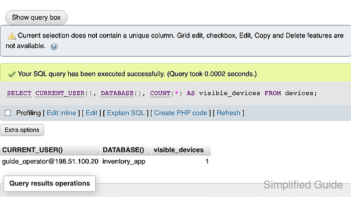
Task: Select the guide_operator@198.51.100.20 cell
Action: [50, 161]
